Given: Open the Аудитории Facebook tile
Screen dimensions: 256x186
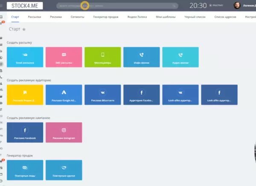Looking at the screenshot, I should (142, 95).
